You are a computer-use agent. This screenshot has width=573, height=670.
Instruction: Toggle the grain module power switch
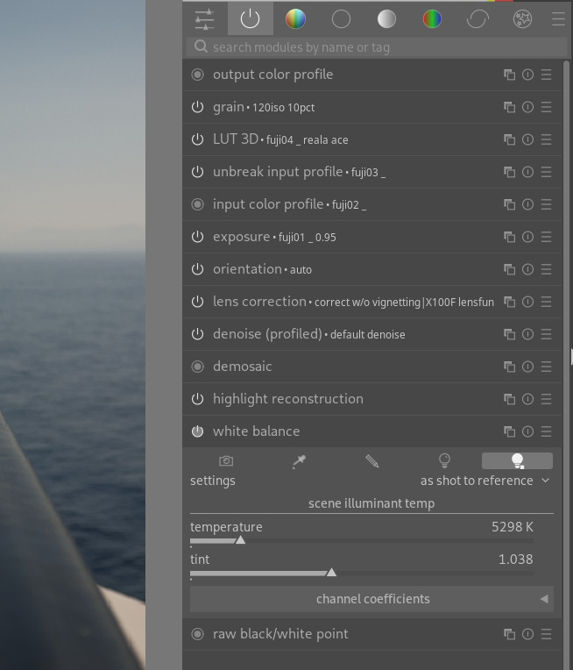197,107
